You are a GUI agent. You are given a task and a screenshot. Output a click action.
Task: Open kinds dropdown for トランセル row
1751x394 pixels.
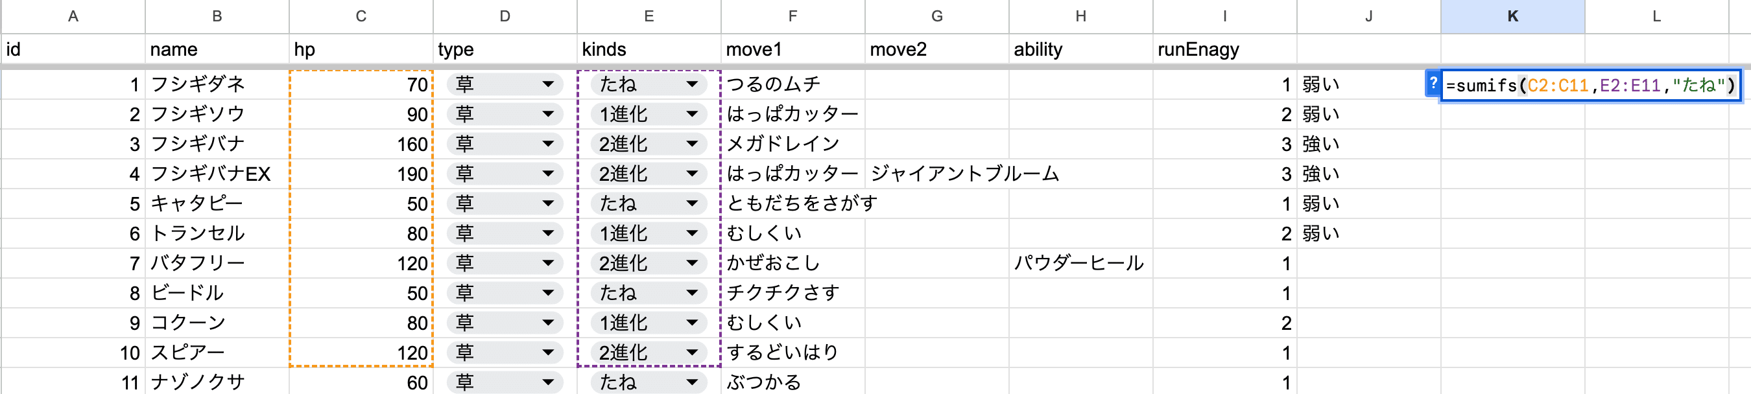[x=692, y=234]
